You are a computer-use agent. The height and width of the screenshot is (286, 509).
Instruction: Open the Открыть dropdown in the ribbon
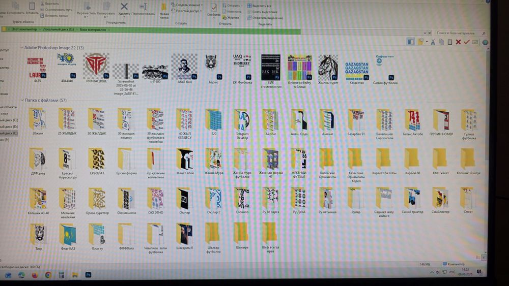233,6
